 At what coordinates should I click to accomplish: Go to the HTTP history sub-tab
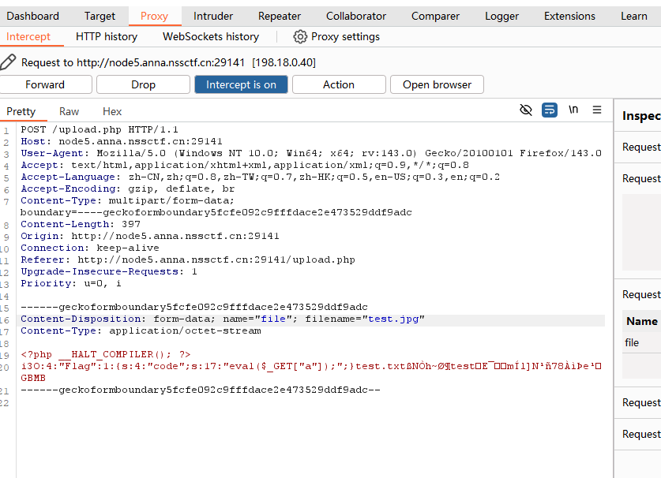(x=107, y=36)
